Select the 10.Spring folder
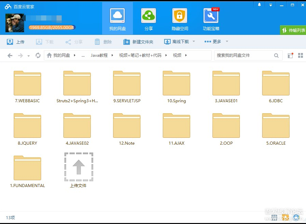This screenshot has width=306, height=224. pos(176,87)
